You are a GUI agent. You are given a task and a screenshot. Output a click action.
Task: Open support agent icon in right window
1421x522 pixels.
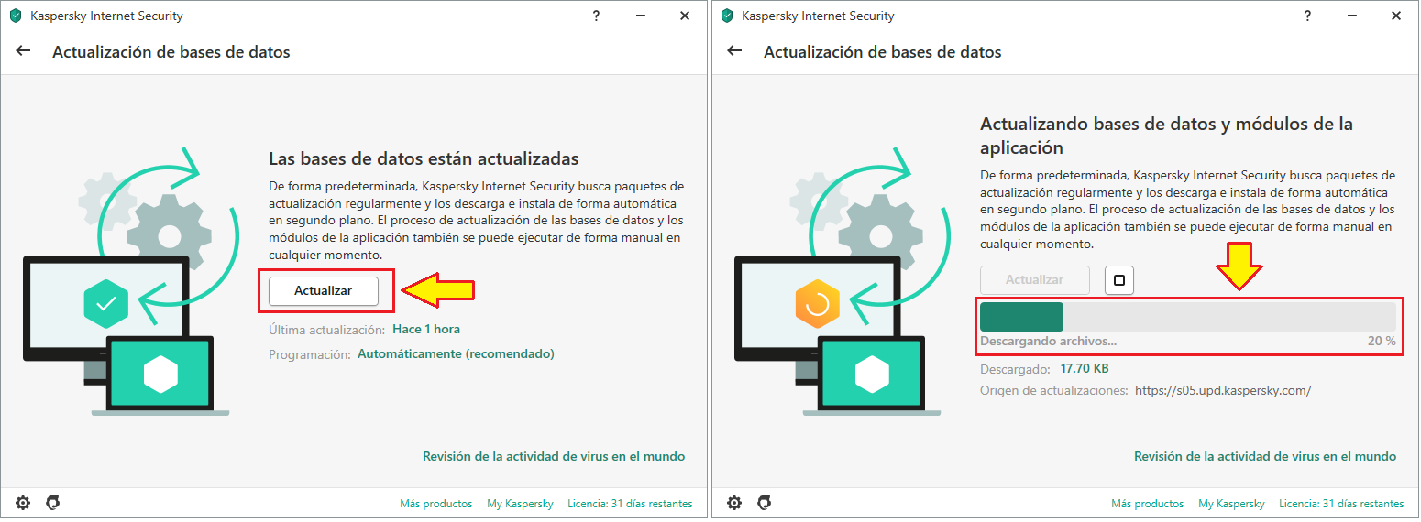pos(765,503)
